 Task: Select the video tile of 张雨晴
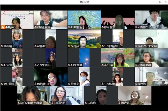(x=17, y=39)
